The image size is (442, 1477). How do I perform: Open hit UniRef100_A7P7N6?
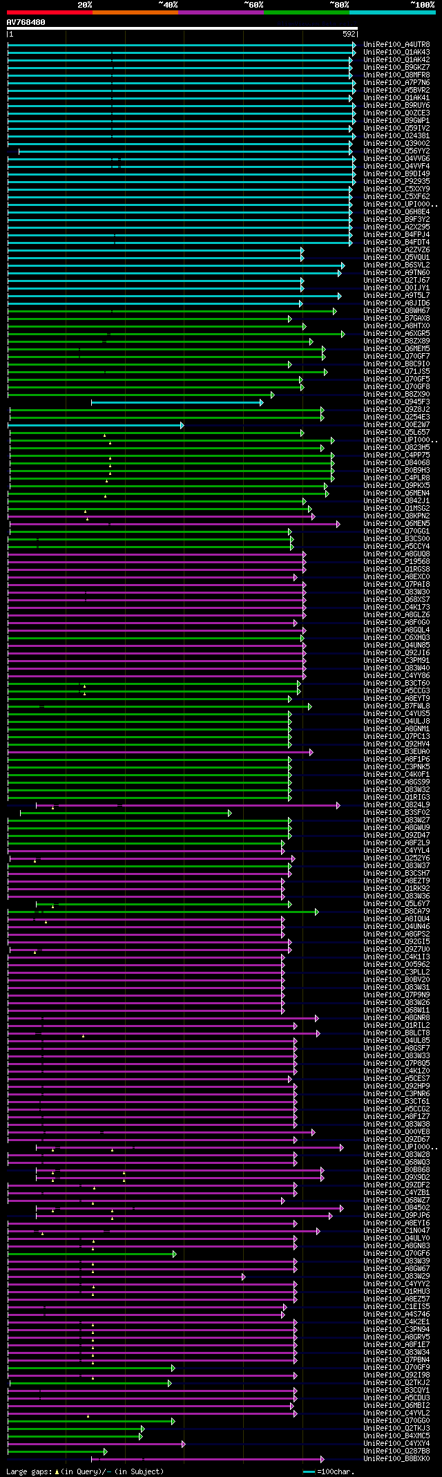click(x=396, y=83)
